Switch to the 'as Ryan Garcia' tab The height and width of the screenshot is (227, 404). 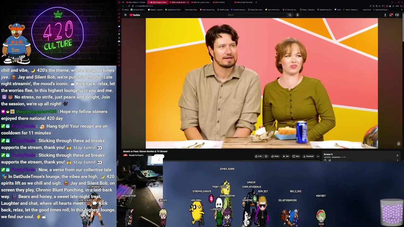(244, 2)
